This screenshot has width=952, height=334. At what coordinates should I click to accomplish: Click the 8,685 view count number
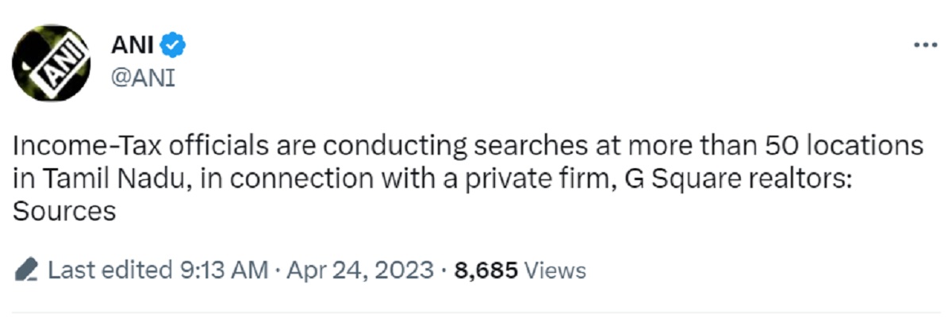pos(486,271)
